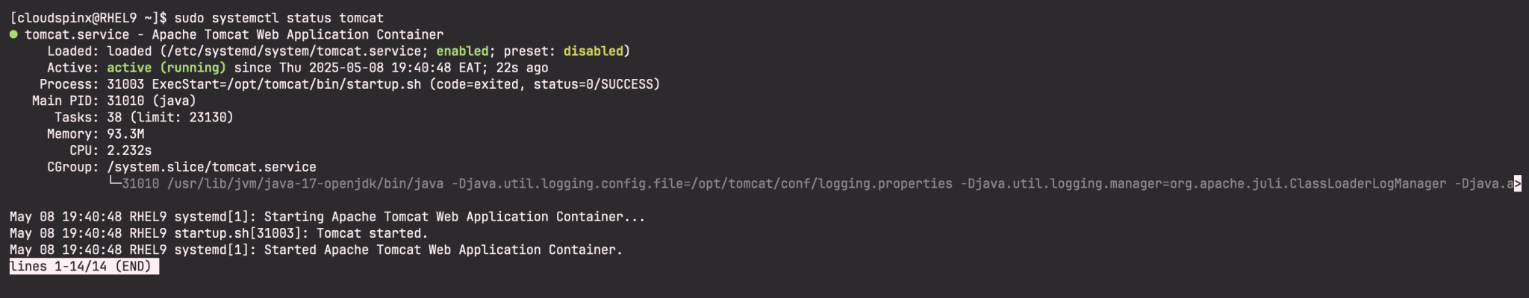Click the yellow 'disabled' preset text
The width and height of the screenshot is (1529, 298).
593,51
